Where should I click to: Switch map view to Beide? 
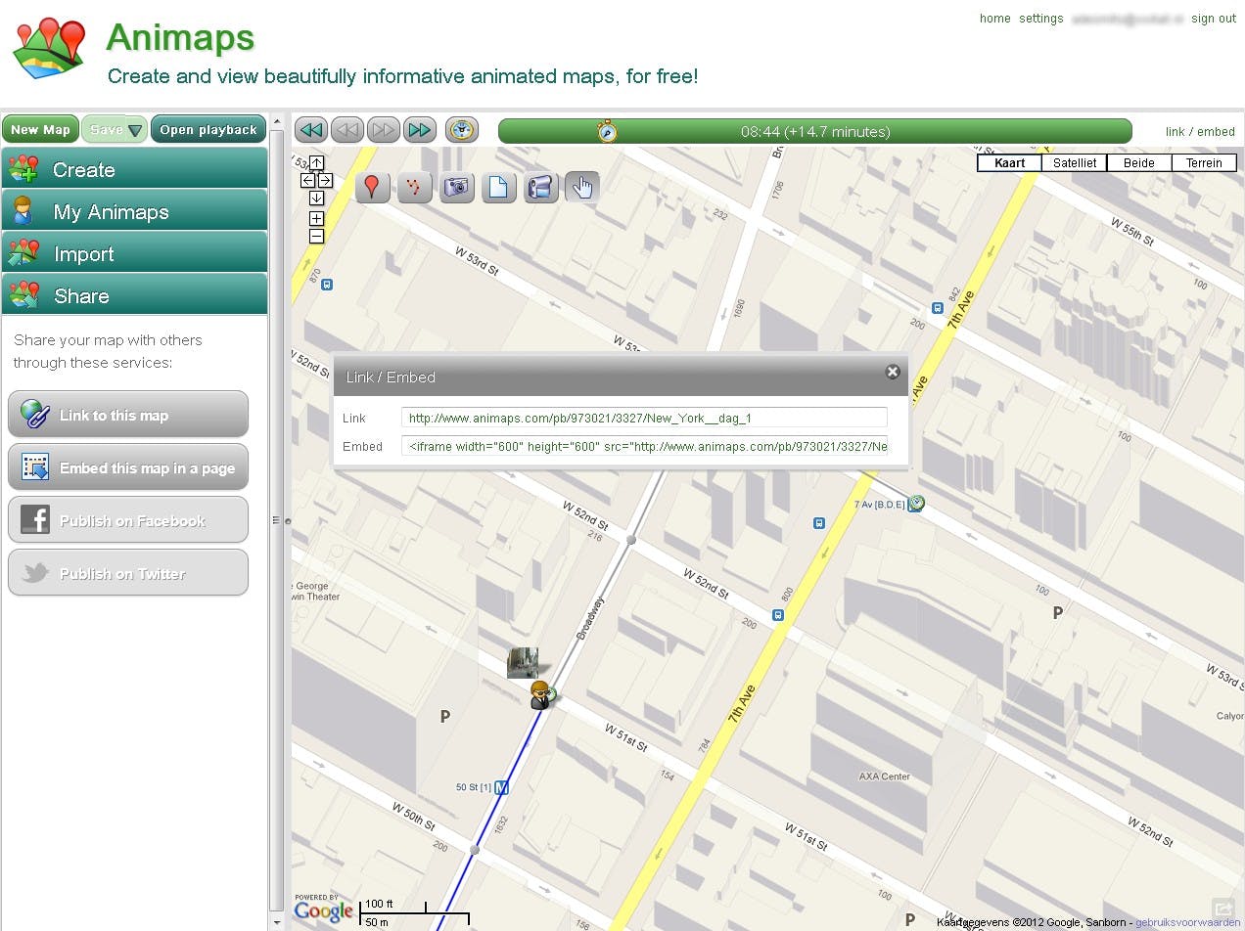point(1139,163)
